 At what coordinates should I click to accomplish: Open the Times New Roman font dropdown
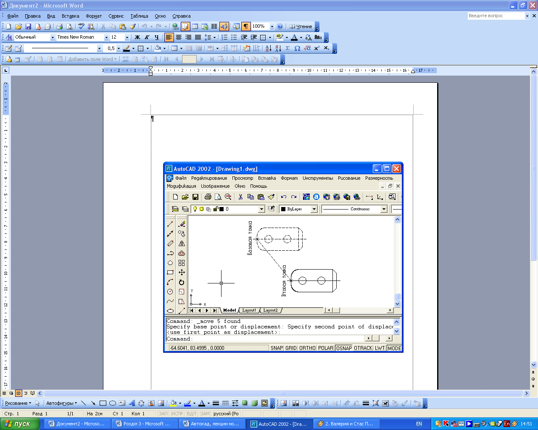click(106, 37)
